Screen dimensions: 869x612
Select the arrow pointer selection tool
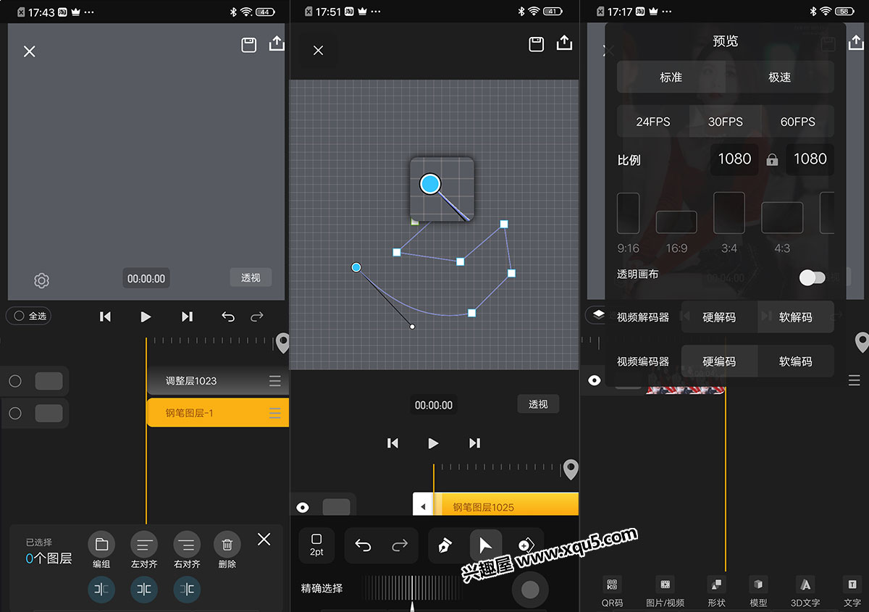click(485, 545)
